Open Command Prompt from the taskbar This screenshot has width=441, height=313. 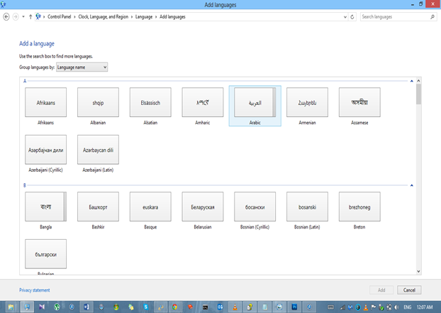click(x=205, y=307)
